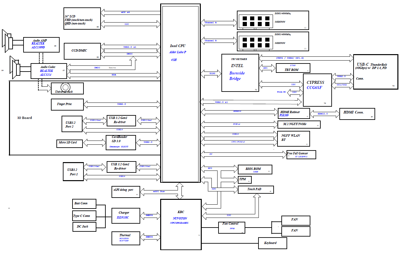
Task: Click the speaker symbol beside Audio AMP
Action: (x=8, y=42)
